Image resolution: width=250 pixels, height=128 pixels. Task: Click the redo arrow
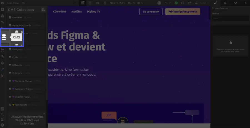tap(170, 3)
